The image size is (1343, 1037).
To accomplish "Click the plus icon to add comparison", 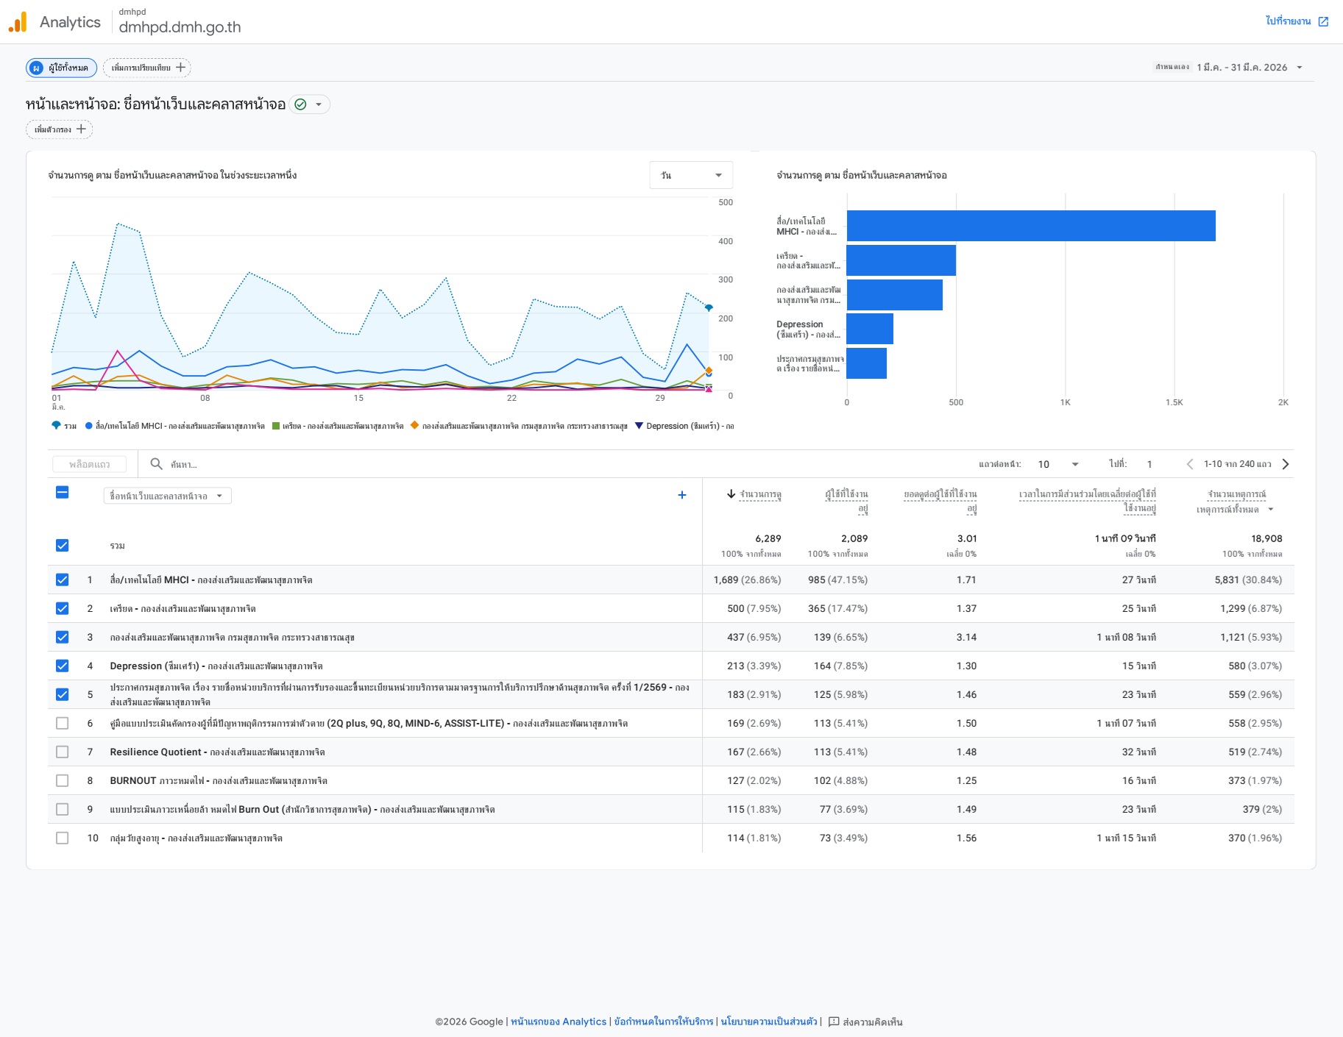I will pyautogui.click(x=181, y=68).
